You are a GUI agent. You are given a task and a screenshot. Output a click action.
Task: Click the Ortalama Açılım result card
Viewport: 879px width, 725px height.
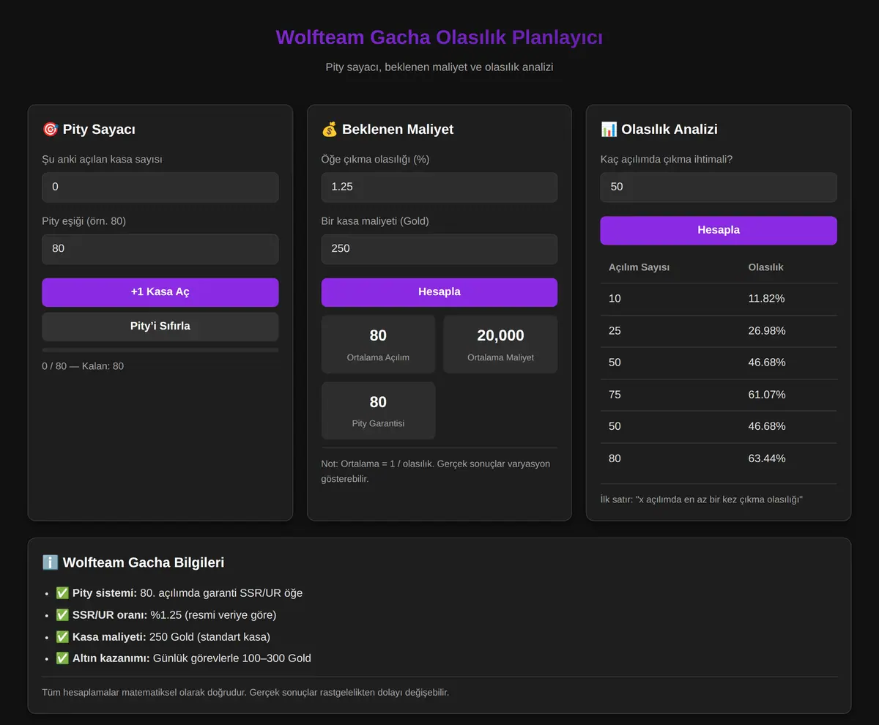[378, 344]
